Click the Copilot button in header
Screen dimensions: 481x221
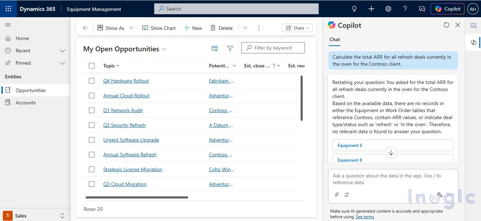pos(447,9)
